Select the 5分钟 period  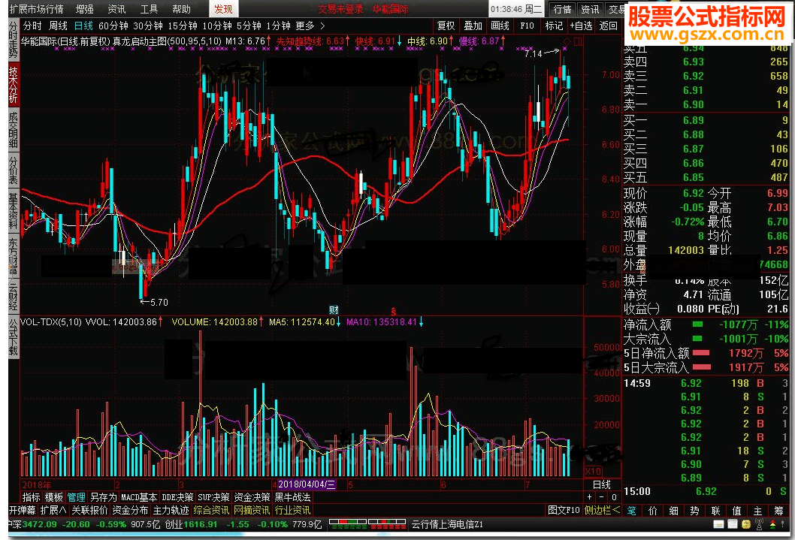(x=249, y=26)
